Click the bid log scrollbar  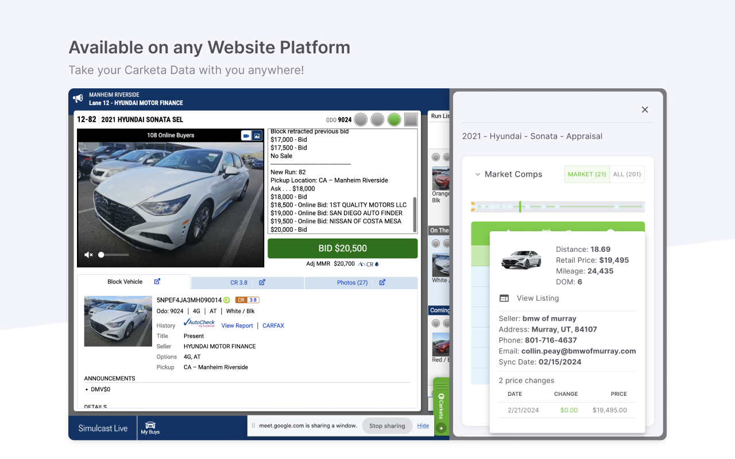[x=415, y=214]
